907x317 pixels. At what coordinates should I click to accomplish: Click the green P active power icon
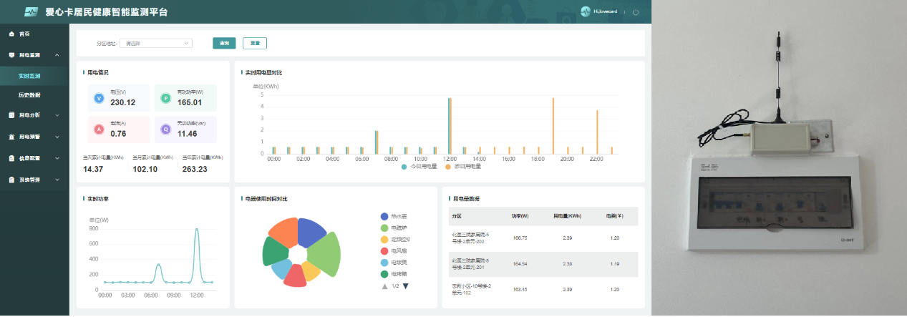click(165, 98)
